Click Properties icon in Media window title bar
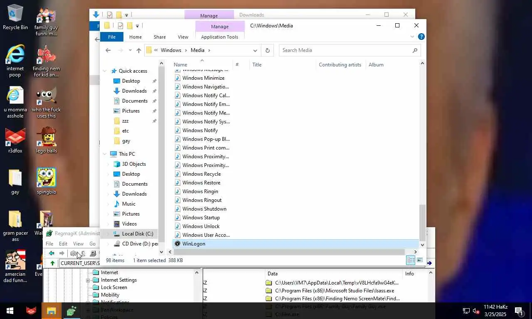The width and height of the screenshot is (532, 319). [x=120, y=26]
